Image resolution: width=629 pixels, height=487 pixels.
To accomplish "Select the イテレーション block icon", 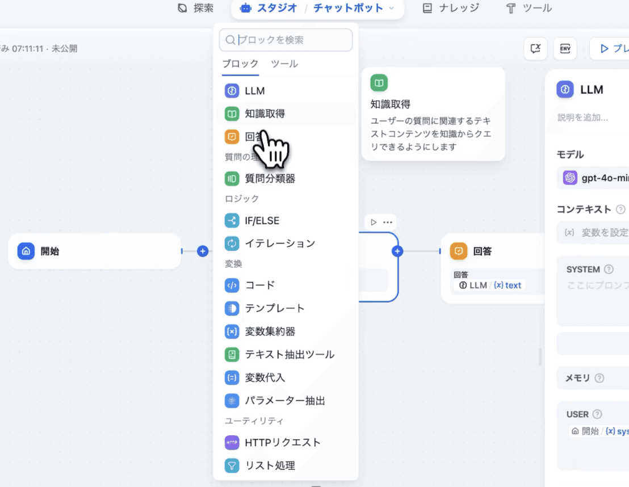I will coord(232,243).
